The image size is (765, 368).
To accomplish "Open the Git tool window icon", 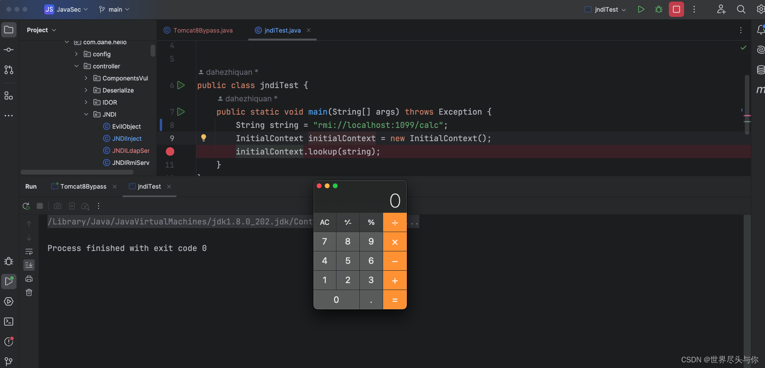I will coord(9,361).
